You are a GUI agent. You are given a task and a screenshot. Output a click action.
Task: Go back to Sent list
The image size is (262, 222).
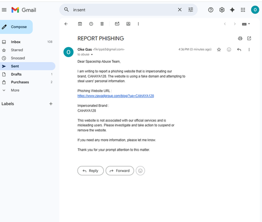(x=66, y=24)
